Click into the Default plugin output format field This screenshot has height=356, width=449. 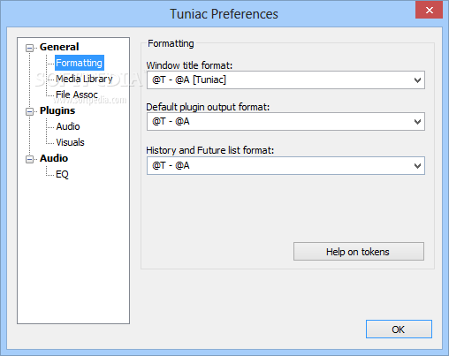click(x=278, y=121)
